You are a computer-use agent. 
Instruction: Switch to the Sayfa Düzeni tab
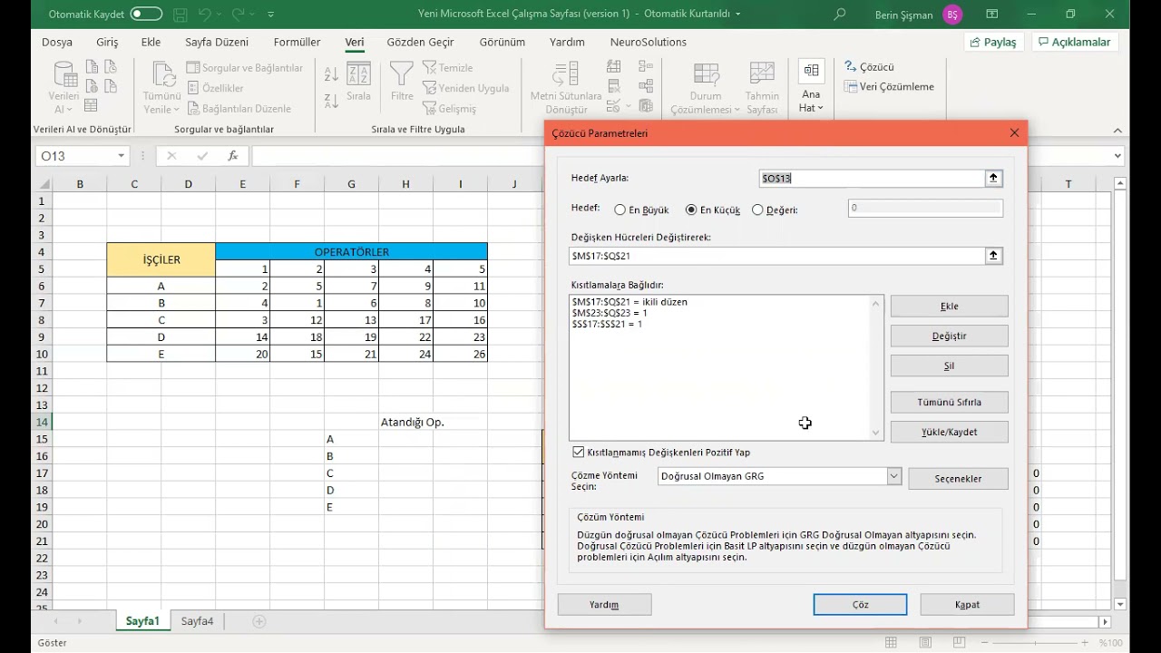pos(217,42)
